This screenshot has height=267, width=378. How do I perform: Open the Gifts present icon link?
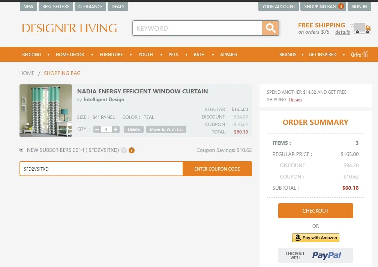pos(359,54)
